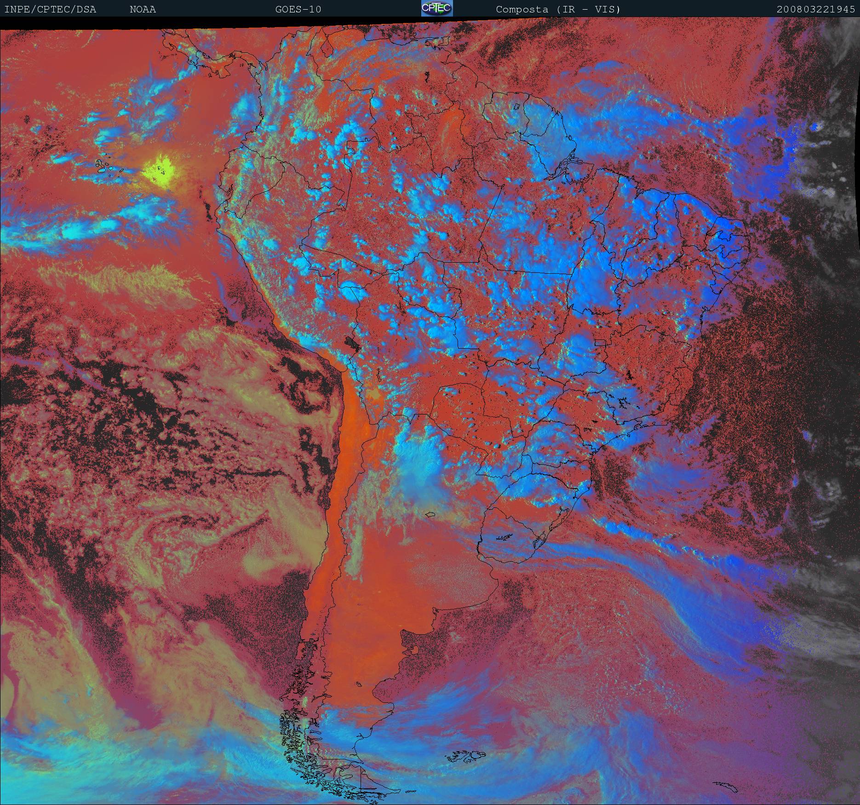Image resolution: width=860 pixels, height=805 pixels.
Task: Click the Composta (IR - VIS) title
Action: point(558,9)
